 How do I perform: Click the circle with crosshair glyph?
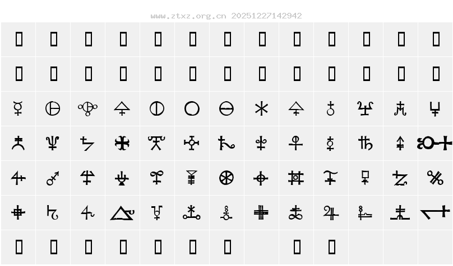(x=261, y=178)
